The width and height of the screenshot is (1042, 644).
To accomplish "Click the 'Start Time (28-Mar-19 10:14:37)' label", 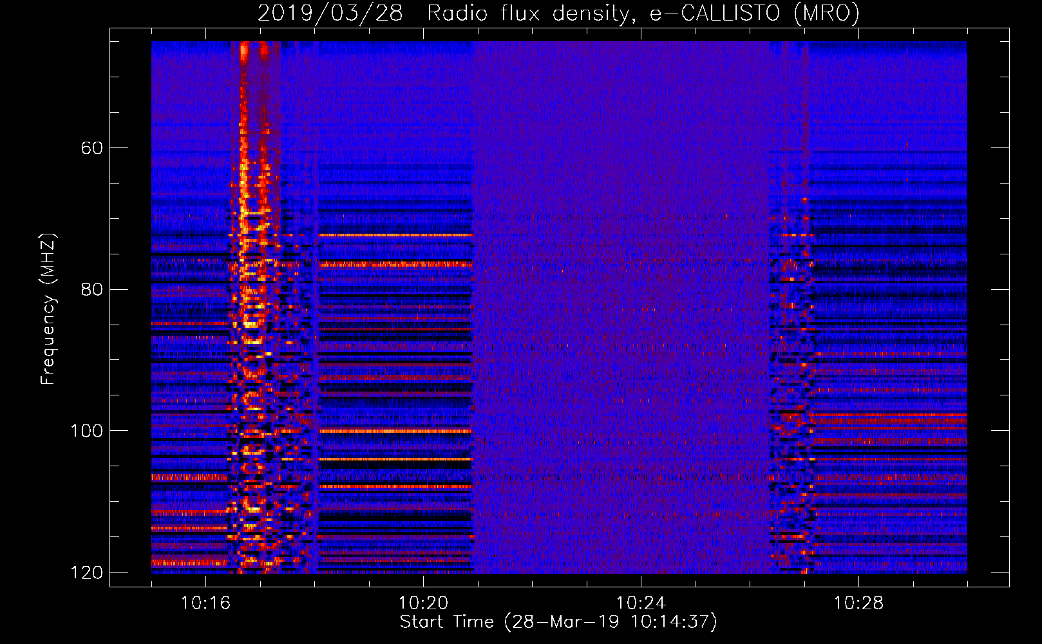I will (558, 622).
